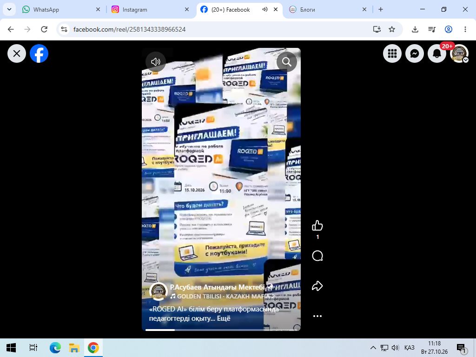Open Chrome three-dot menu
This screenshot has width=476, height=357.
coord(465,29)
